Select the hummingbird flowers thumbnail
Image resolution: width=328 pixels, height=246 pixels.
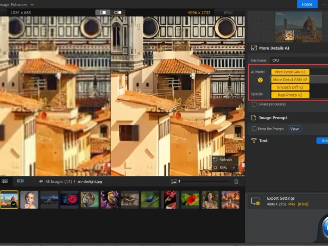point(170,200)
